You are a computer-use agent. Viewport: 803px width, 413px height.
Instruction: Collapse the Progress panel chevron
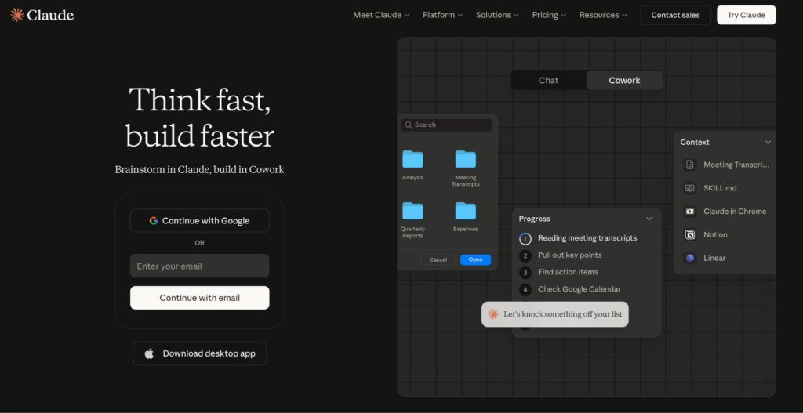click(649, 219)
